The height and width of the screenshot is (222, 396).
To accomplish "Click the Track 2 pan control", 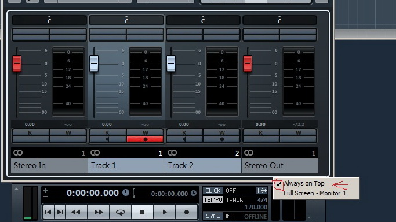I will [x=203, y=20].
